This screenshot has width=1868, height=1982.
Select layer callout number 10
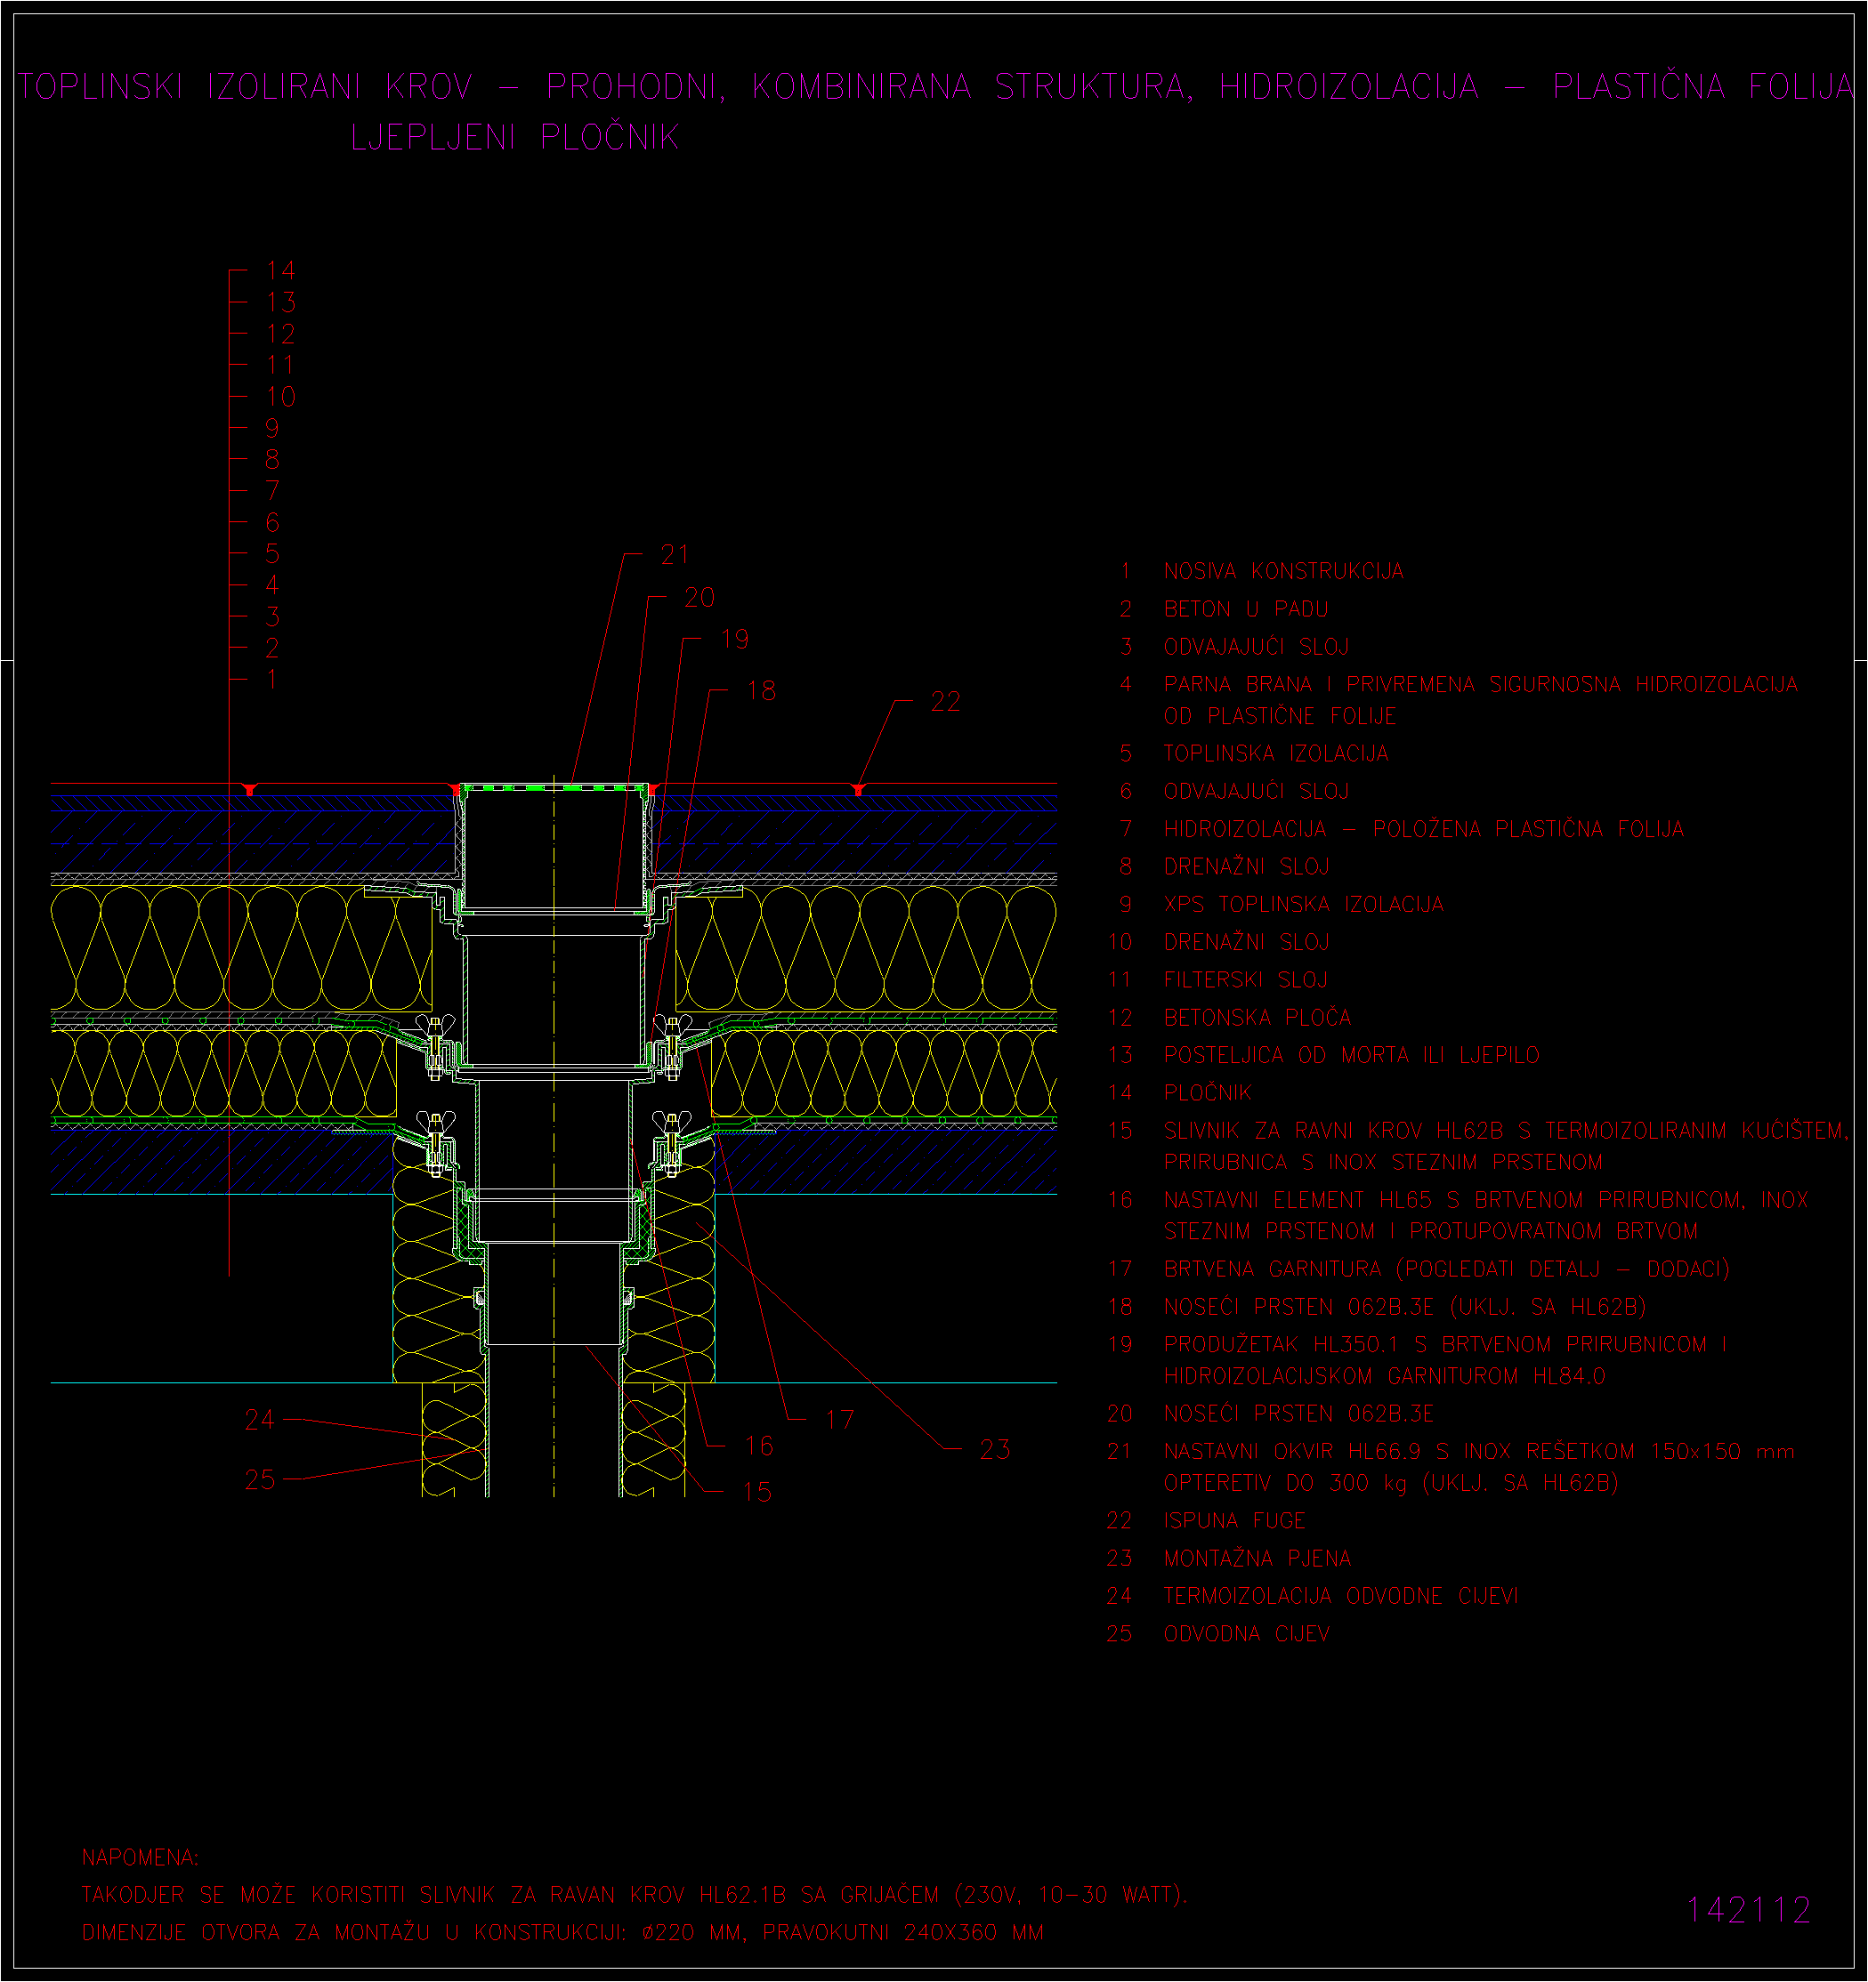pyautogui.click(x=281, y=397)
